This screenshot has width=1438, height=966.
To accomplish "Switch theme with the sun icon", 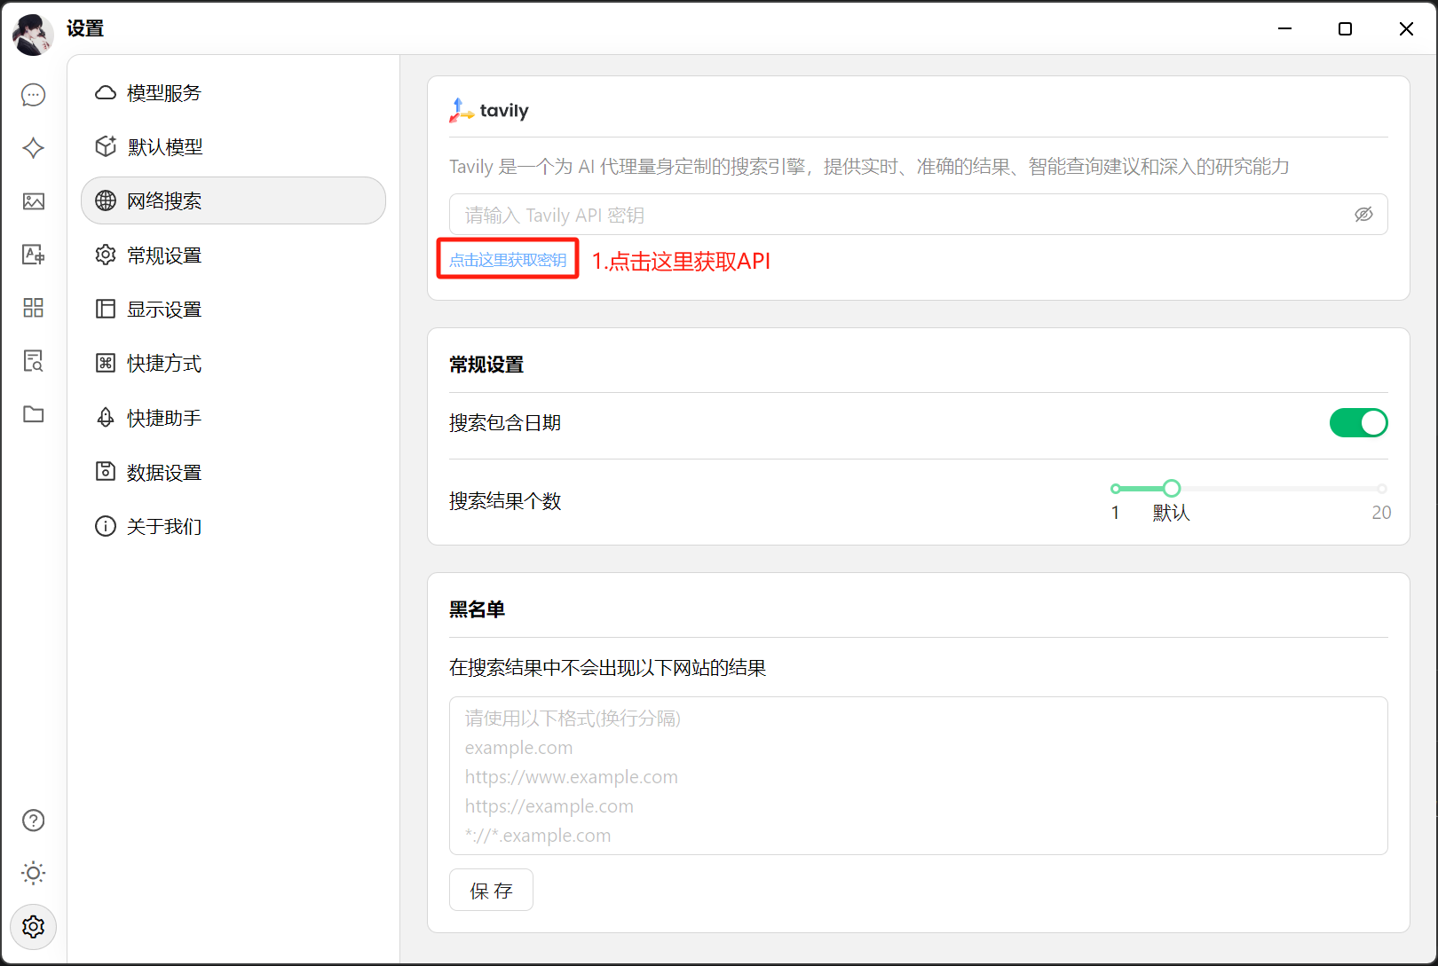I will 34,873.
